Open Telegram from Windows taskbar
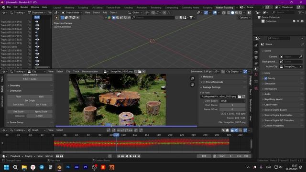 [42, 167]
